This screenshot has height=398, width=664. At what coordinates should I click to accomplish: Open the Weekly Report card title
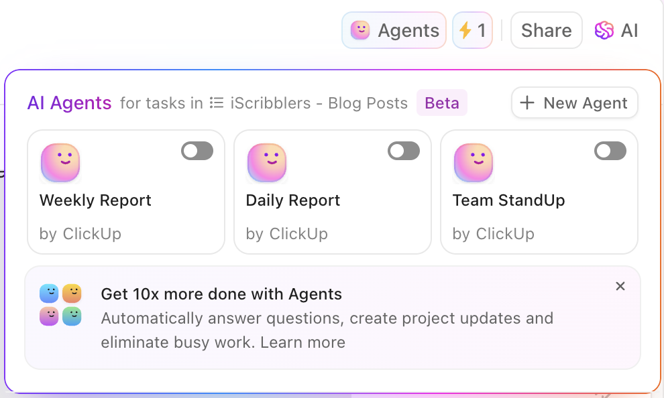(x=95, y=200)
